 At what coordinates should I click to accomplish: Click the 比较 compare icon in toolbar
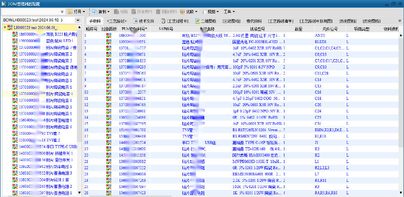pos(182,12)
